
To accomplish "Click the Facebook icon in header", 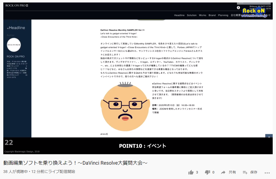I will (238, 8).
